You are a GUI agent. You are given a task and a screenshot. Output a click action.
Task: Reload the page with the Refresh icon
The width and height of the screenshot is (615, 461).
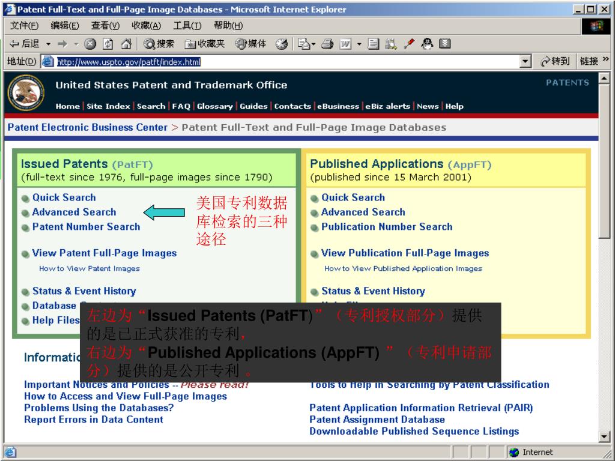(108, 43)
